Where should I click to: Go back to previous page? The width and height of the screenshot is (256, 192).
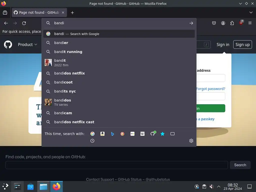point(6,23)
